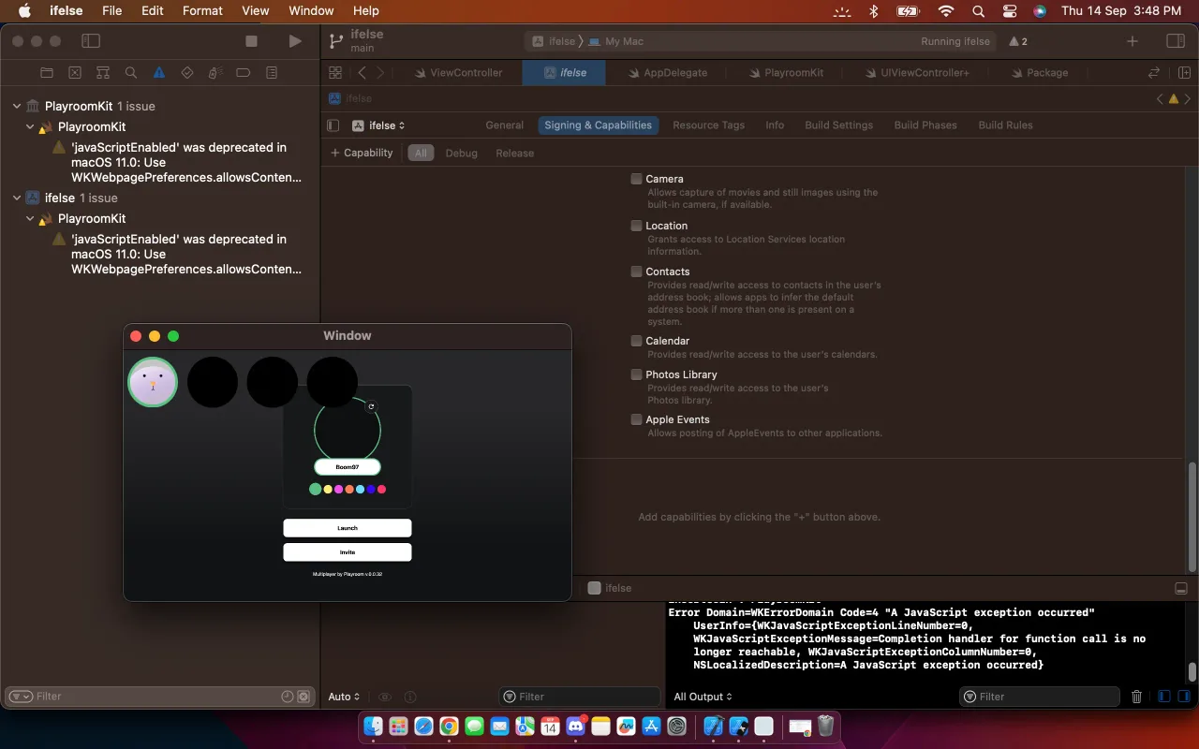Enable the Location checkbox
Image resolution: width=1199 pixels, height=749 pixels.
(636, 226)
